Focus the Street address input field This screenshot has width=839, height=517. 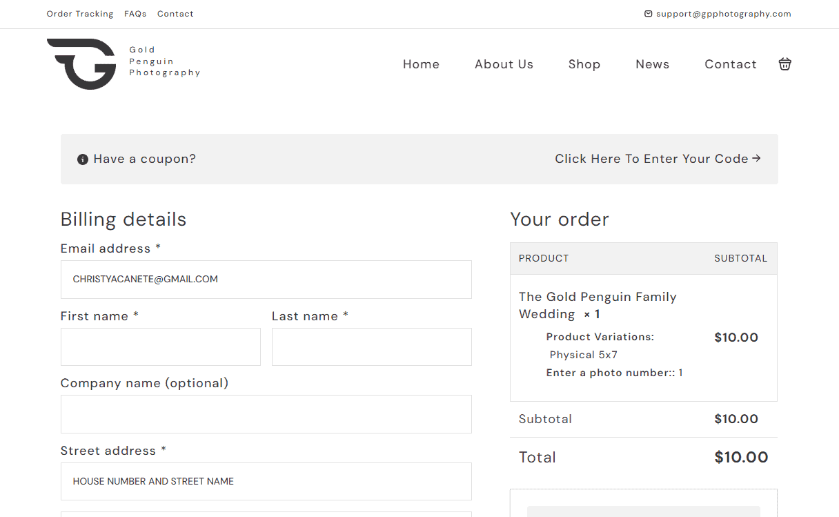266,481
